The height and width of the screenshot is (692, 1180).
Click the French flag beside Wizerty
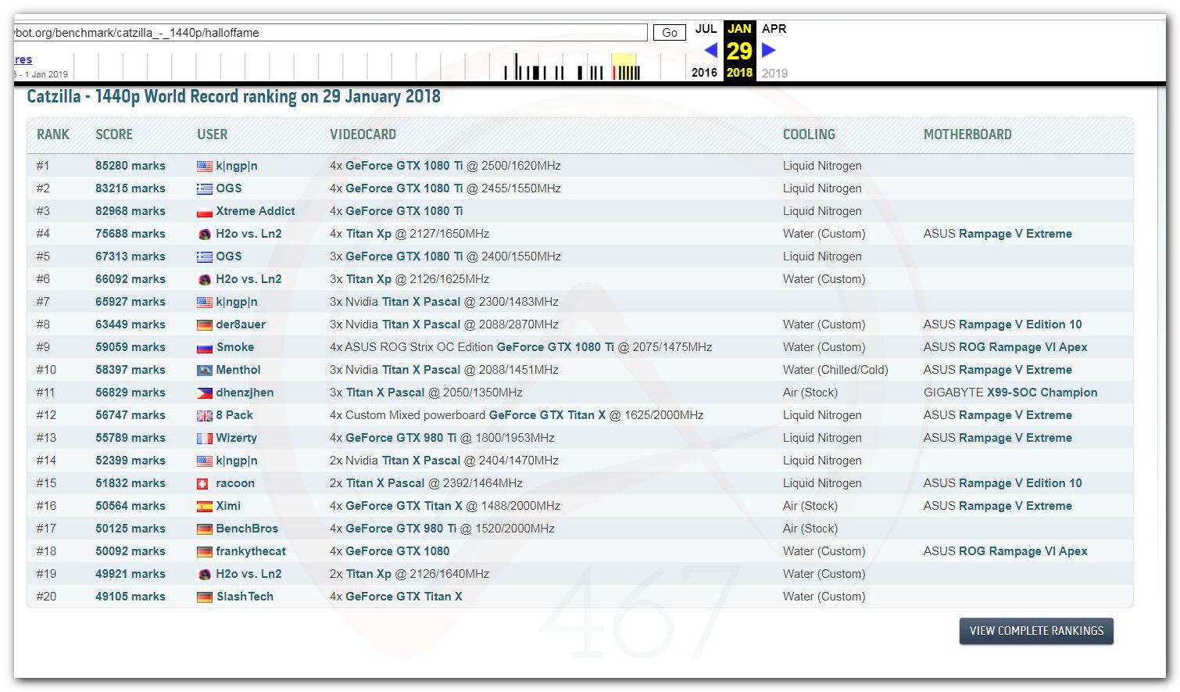click(x=205, y=439)
